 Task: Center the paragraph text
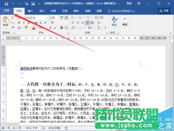[x=78, y=23]
